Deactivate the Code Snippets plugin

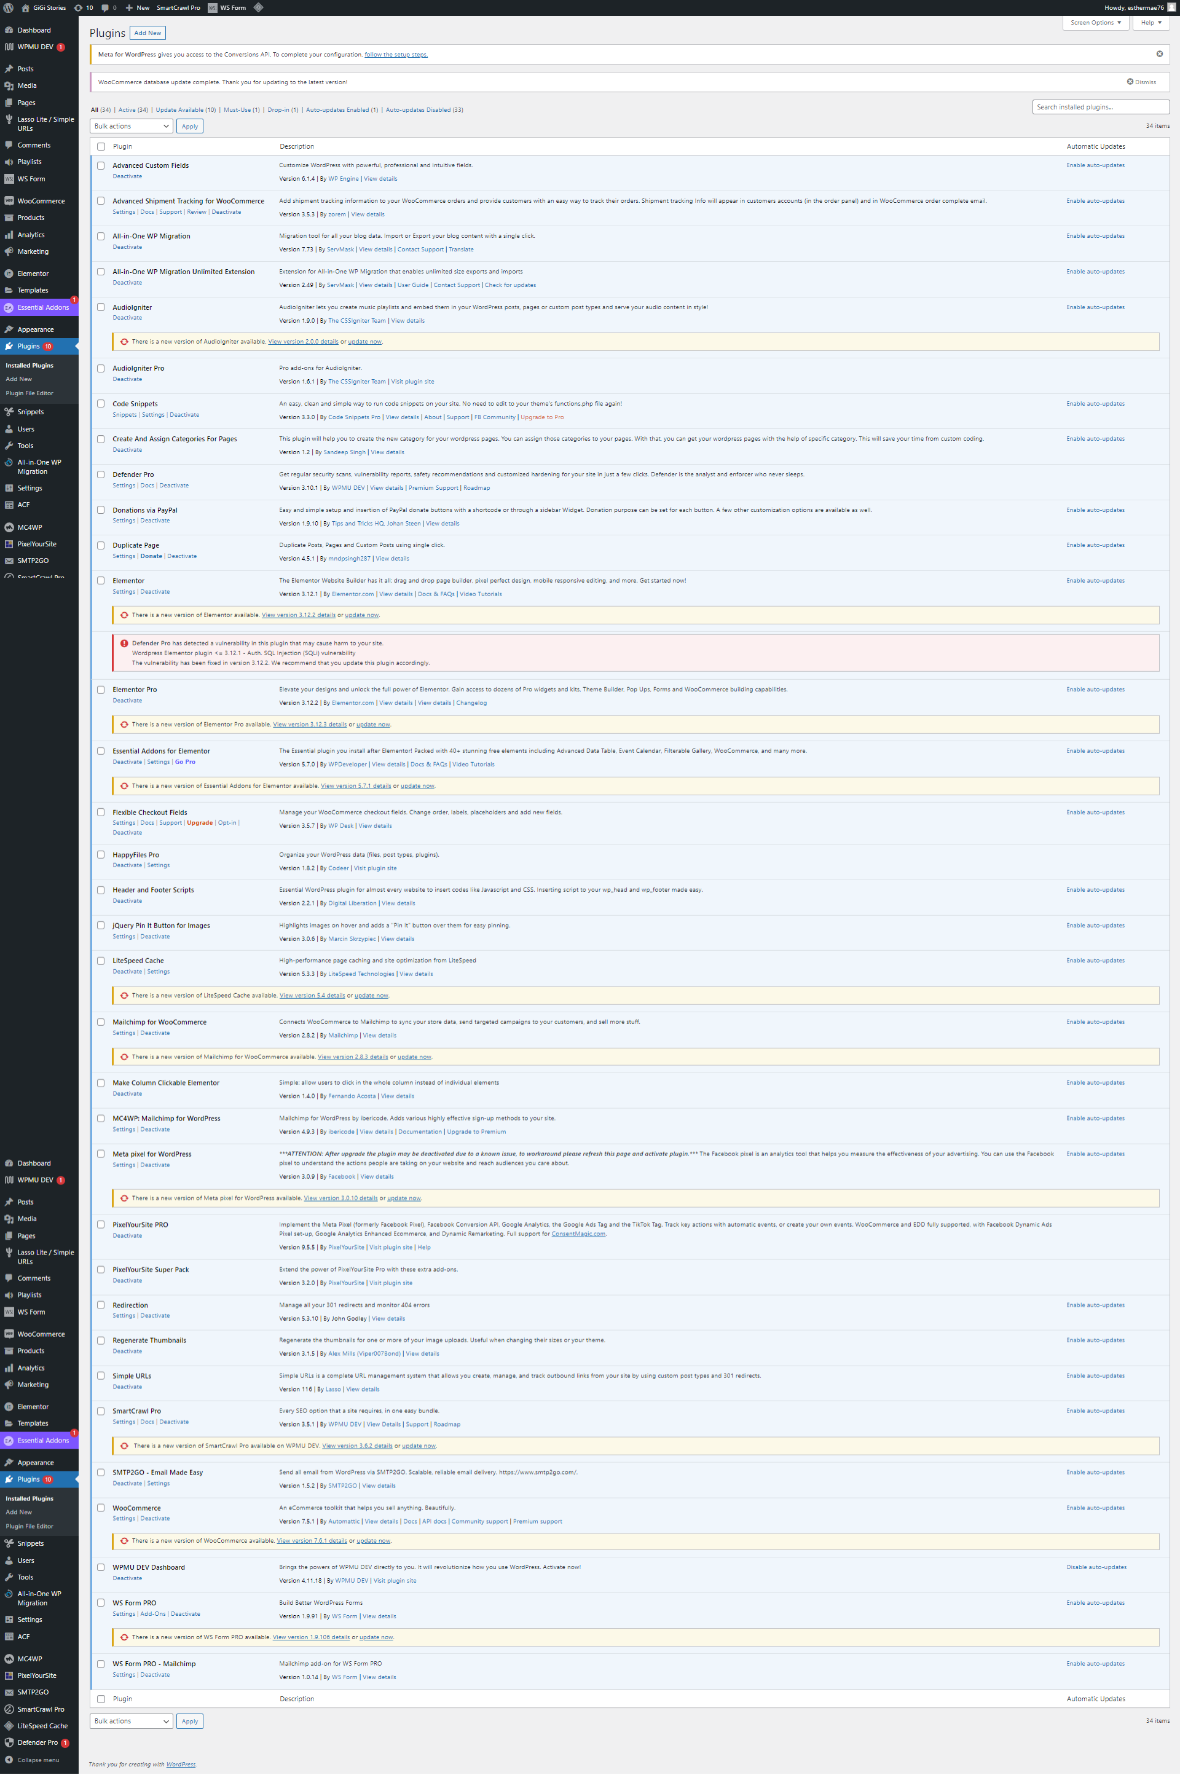pyautogui.click(x=184, y=415)
